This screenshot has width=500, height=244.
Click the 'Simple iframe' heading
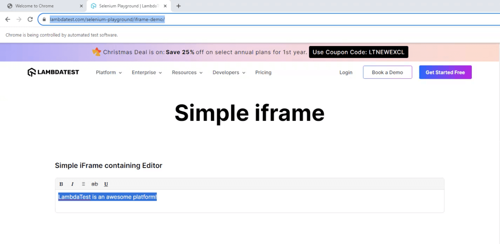pyautogui.click(x=250, y=113)
